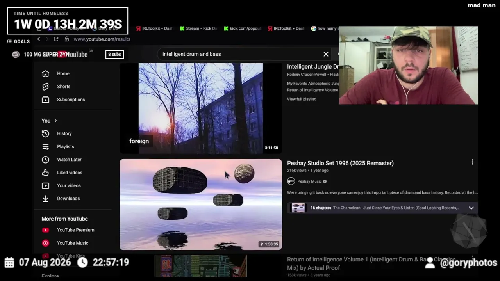The width and height of the screenshot is (500, 281).
Task: Play the Peshay Studio Set video thumbnail
Action: (201, 205)
